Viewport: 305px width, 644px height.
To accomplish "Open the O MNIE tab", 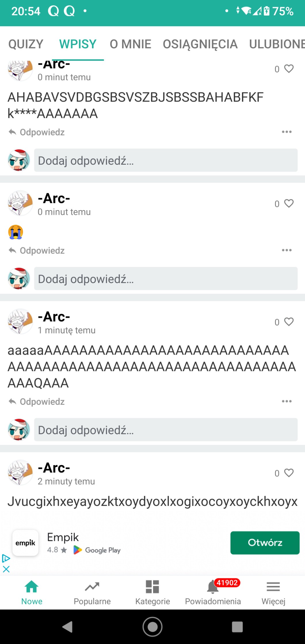I will tap(130, 44).
